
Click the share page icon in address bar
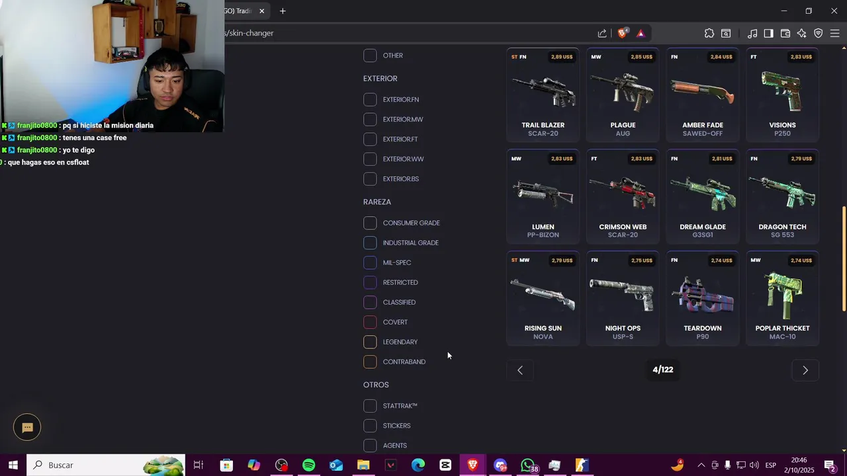[602, 33]
